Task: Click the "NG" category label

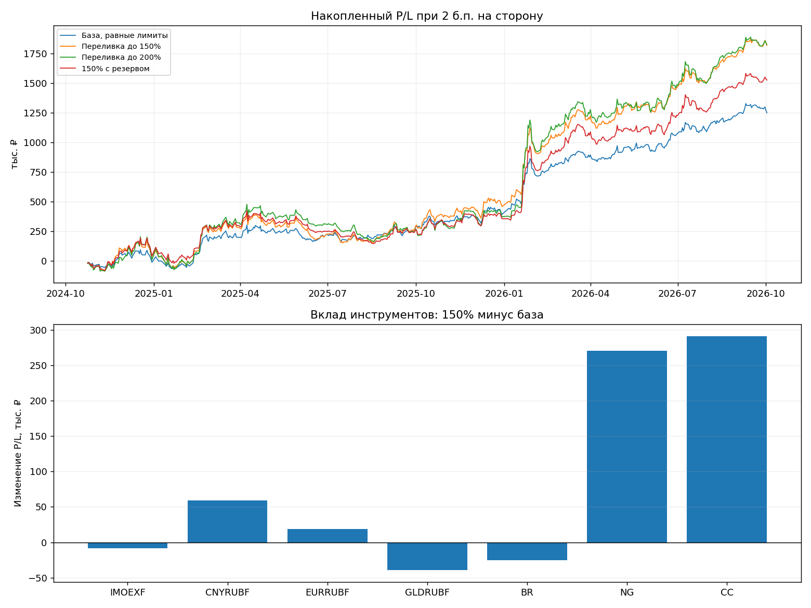Action: [627, 592]
